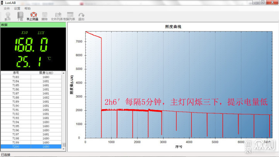Click the 照度曲线 chart title
This screenshot has height=157, width=279.
(x=173, y=27)
